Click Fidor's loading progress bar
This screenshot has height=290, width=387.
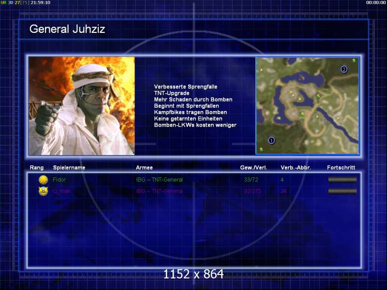pos(342,180)
